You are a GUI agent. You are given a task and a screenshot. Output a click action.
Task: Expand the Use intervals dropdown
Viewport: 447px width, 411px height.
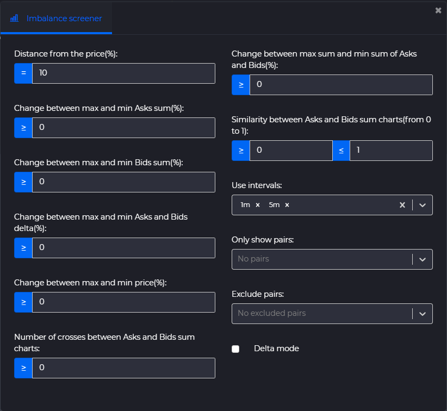[x=423, y=205]
